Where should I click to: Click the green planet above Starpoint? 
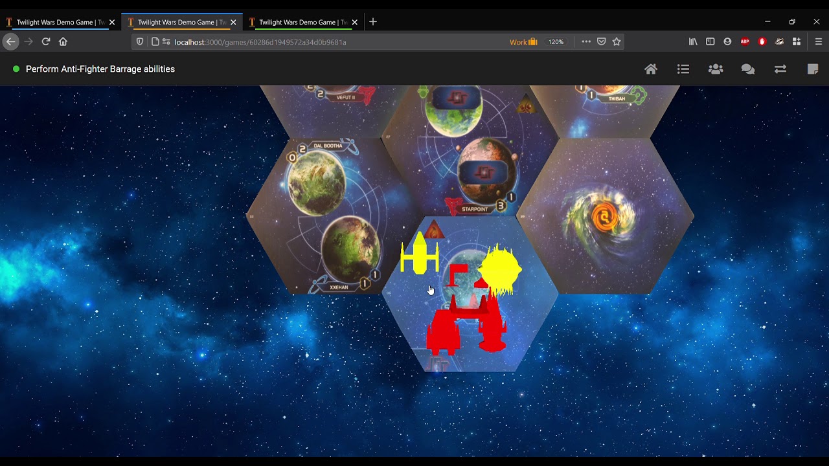tap(453, 110)
